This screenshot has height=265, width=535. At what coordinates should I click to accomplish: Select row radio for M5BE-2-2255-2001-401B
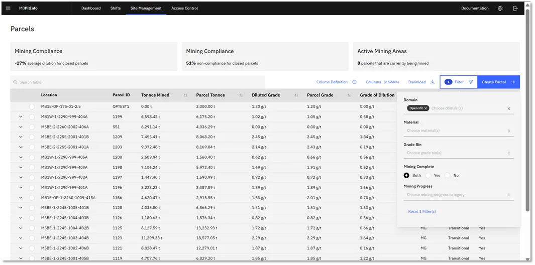[x=32, y=137]
